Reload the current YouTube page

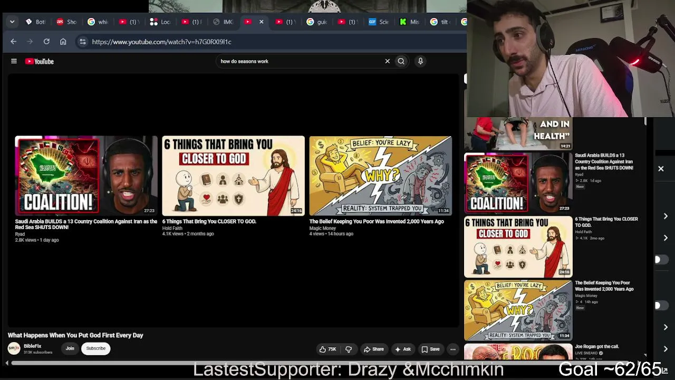point(46,42)
